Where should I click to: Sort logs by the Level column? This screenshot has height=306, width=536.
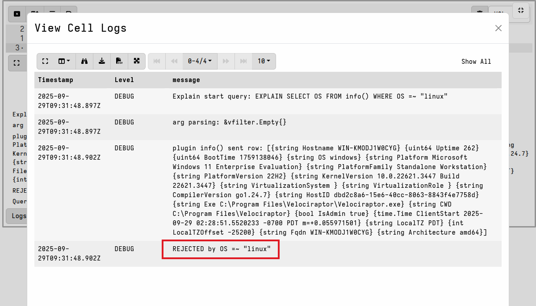(x=124, y=80)
